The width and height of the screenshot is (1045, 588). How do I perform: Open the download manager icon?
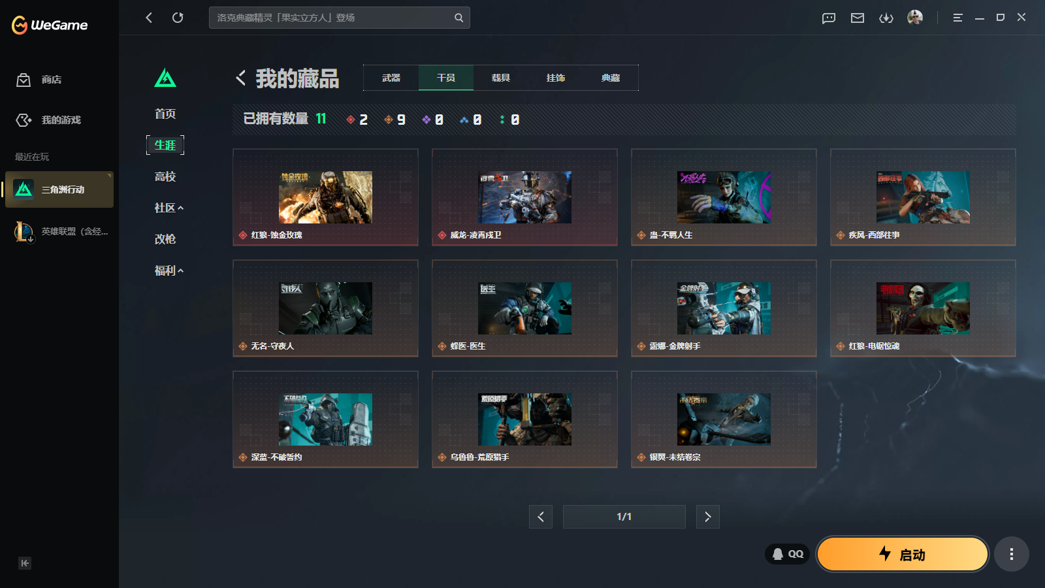(x=886, y=18)
